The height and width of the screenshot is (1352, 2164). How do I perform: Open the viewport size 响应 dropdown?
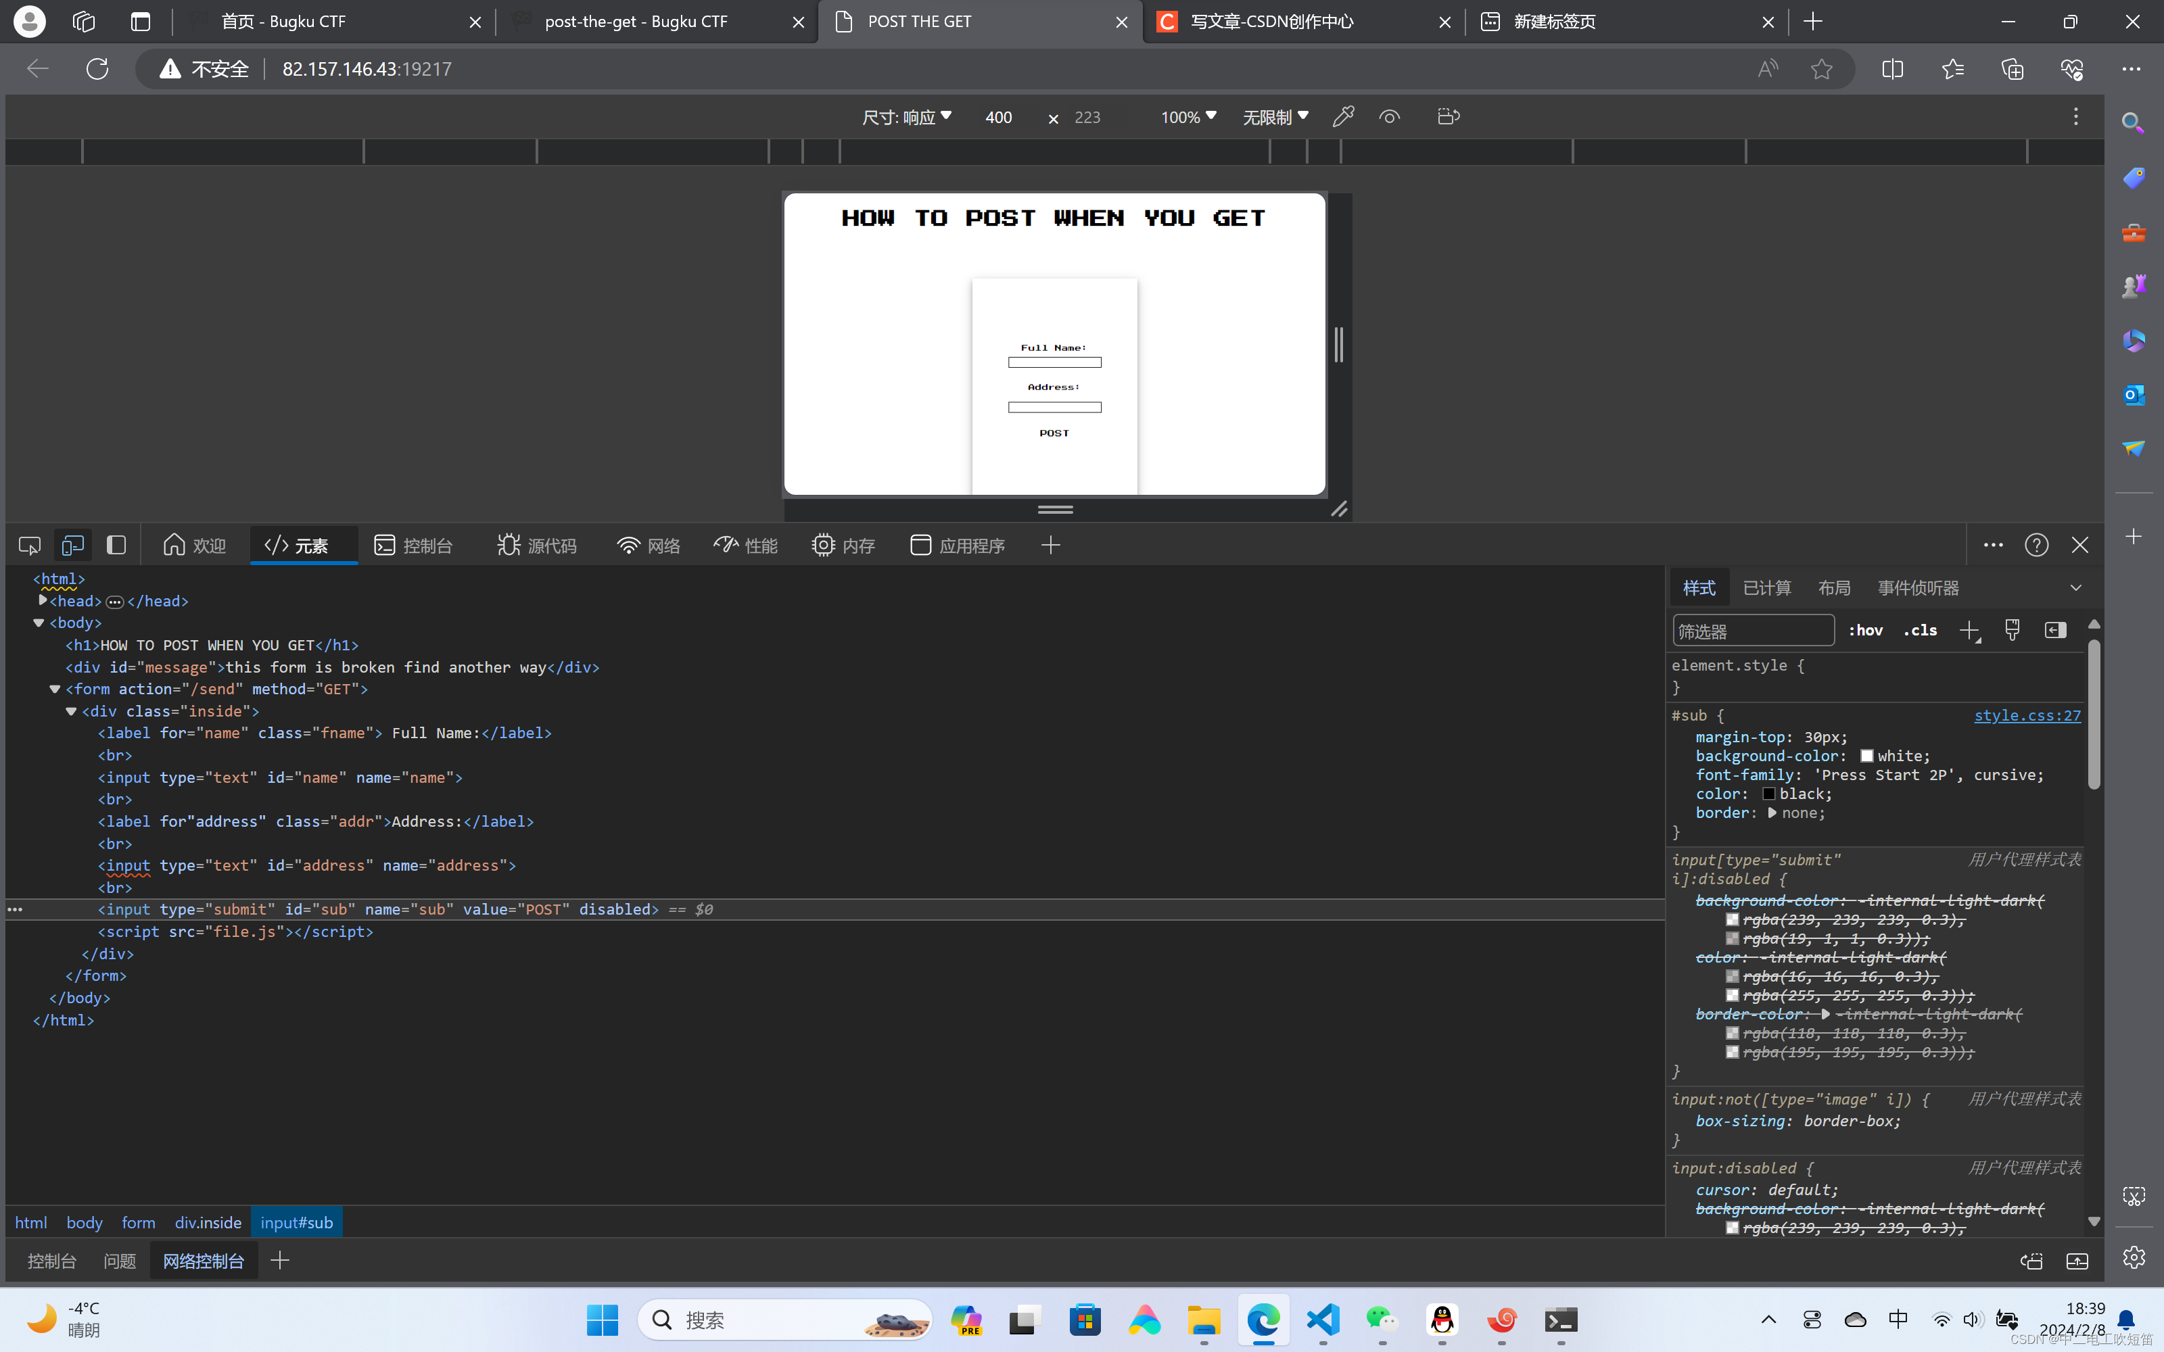point(907,116)
